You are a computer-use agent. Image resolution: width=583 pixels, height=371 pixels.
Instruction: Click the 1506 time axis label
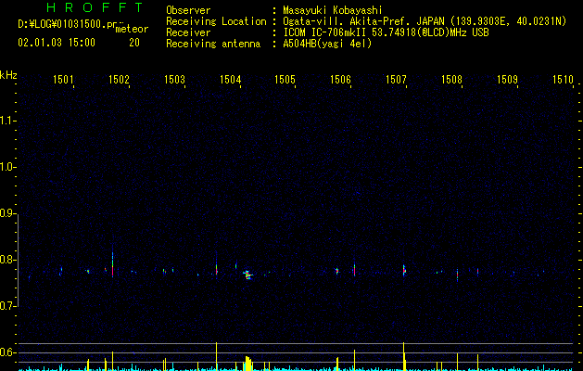(340, 79)
